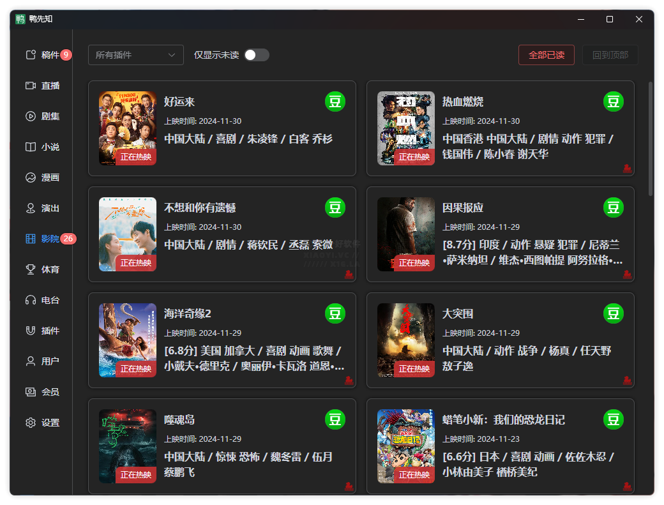Viewport: 664px width, 505px height.
Task: Open the 漫画 comics face icon
Action: 31,177
